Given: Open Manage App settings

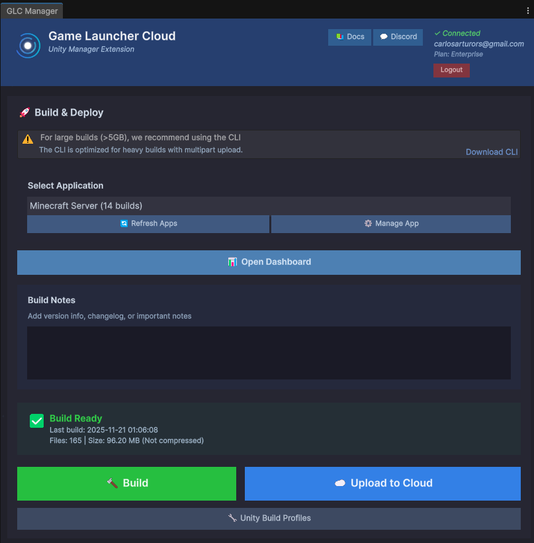Looking at the screenshot, I should tap(391, 224).
